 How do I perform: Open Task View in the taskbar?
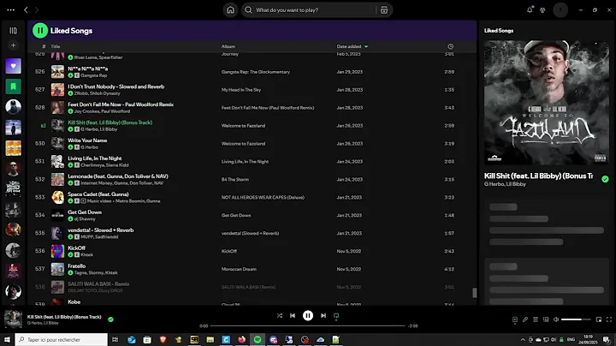[x=115, y=339]
